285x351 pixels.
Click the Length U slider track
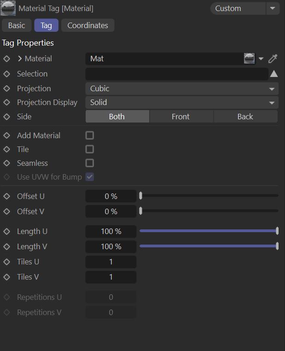[208, 231]
